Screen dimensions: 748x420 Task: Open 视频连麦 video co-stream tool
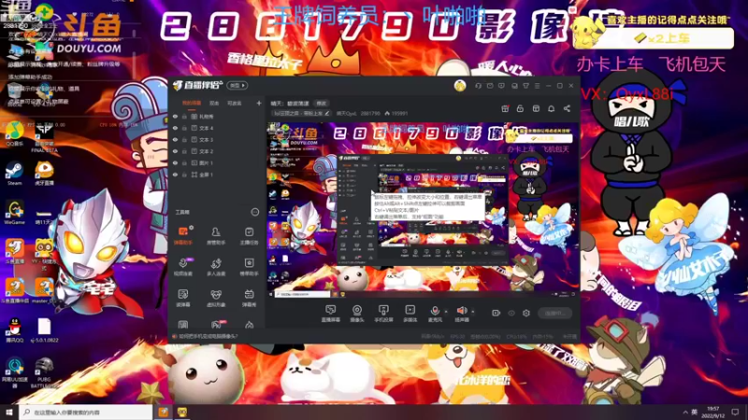[x=183, y=267]
